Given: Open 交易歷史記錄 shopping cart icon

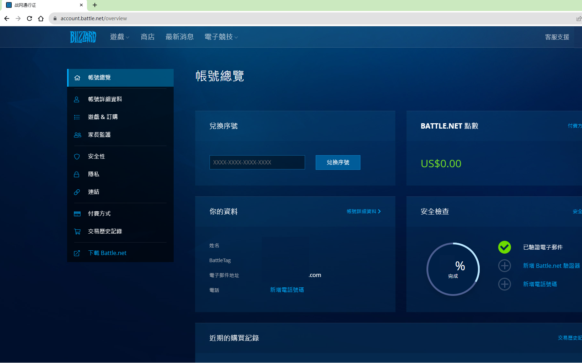Looking at the screenshot, I should [x=77, y=232].
